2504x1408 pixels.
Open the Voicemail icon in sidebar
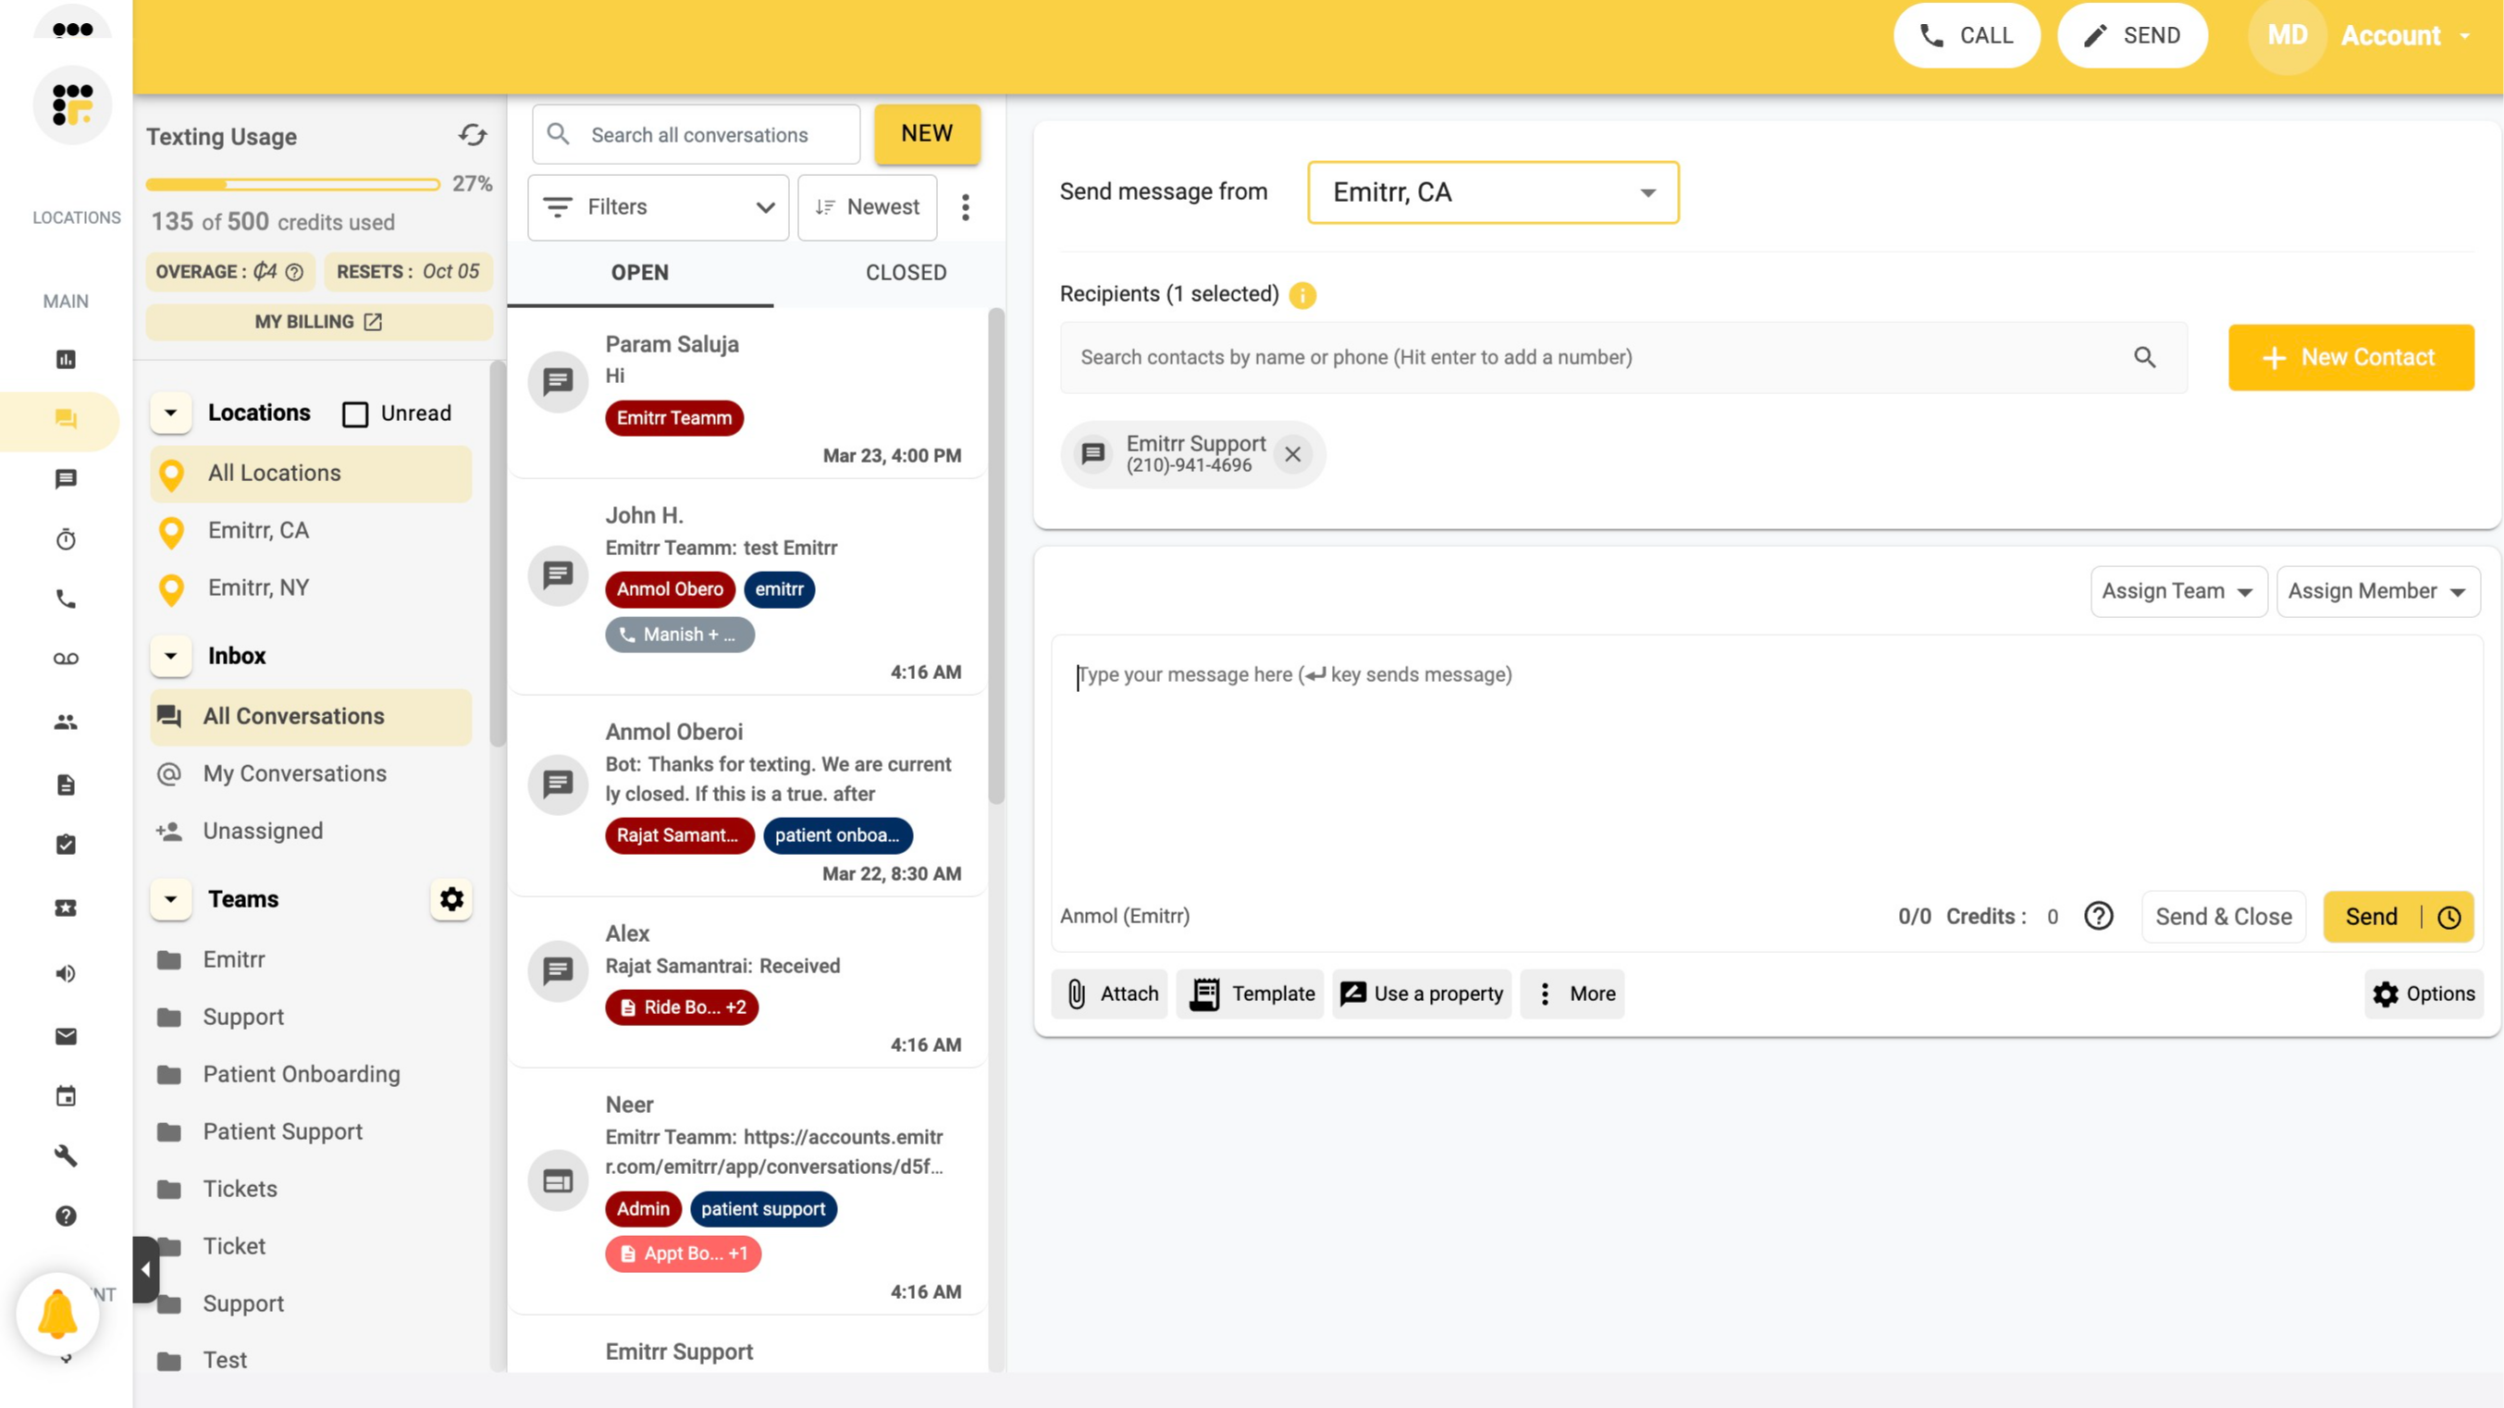tap(65, 658)
